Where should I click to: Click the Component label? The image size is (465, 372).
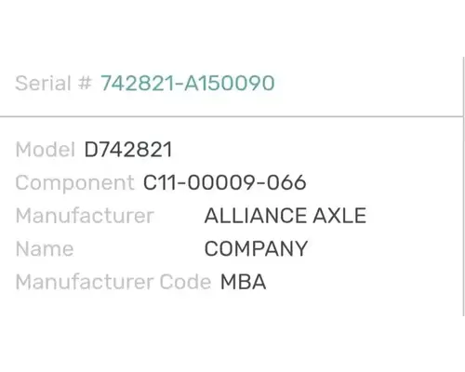74,183
